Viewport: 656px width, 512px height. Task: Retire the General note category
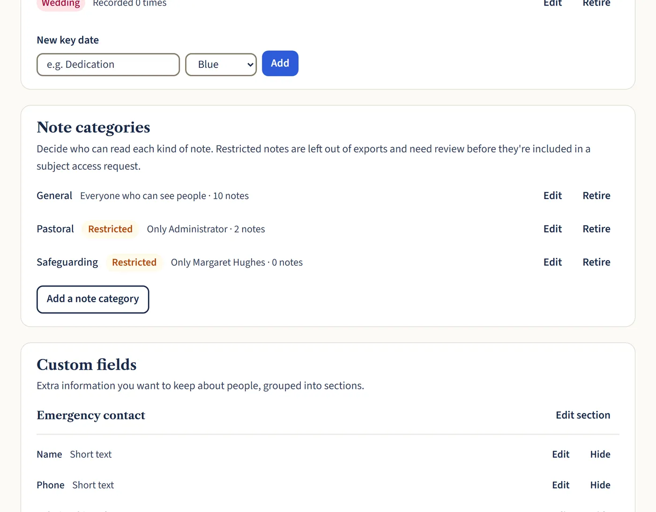coord(596,196)
